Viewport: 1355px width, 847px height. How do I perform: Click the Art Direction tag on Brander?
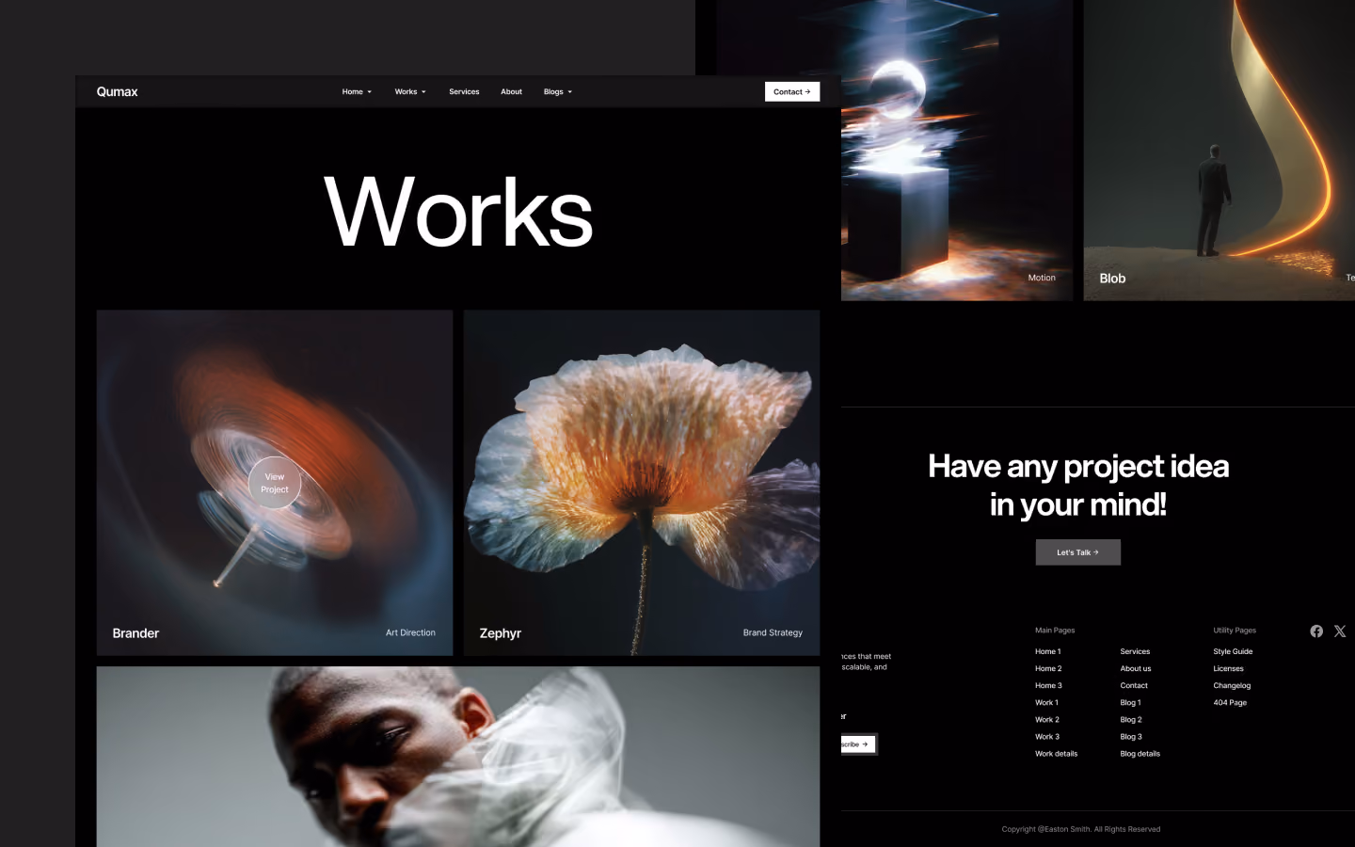[x=410, y=632]
